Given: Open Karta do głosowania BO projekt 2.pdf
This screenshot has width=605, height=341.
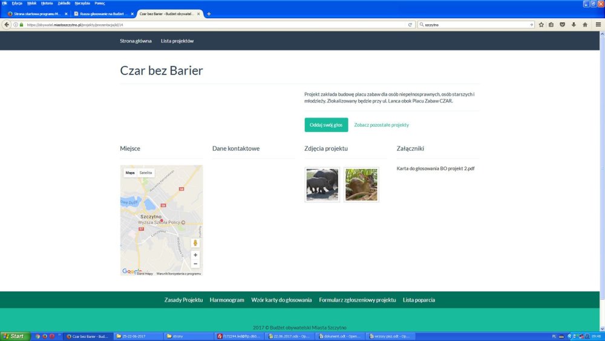Looking at the screenshot, I should coord(435,168).
